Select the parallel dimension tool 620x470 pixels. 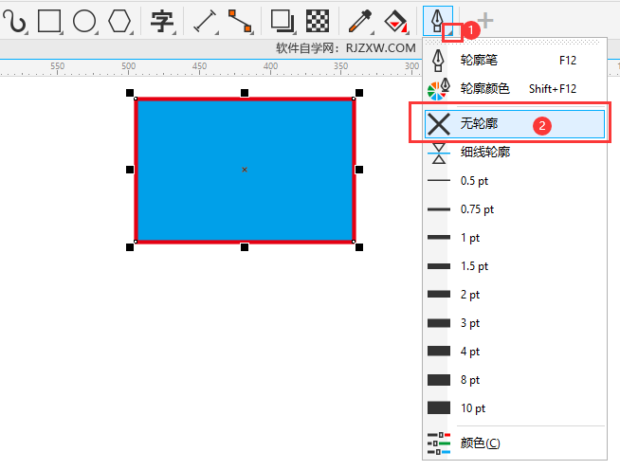[x=205, y=21]
